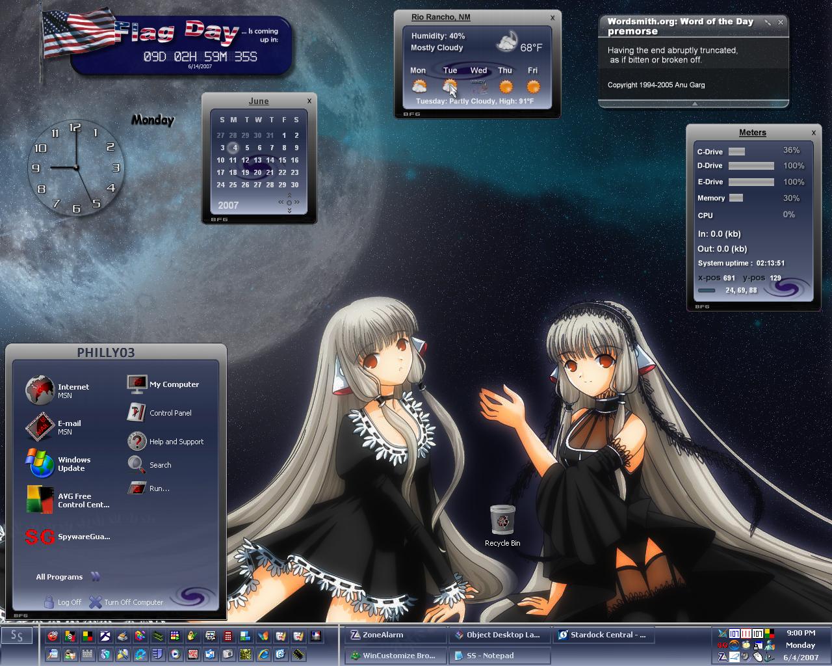The width and height of the screenshot is (832, 666).
Task: Expand the Wordsmith widget bottom arrow
Action: coord(694,103)
